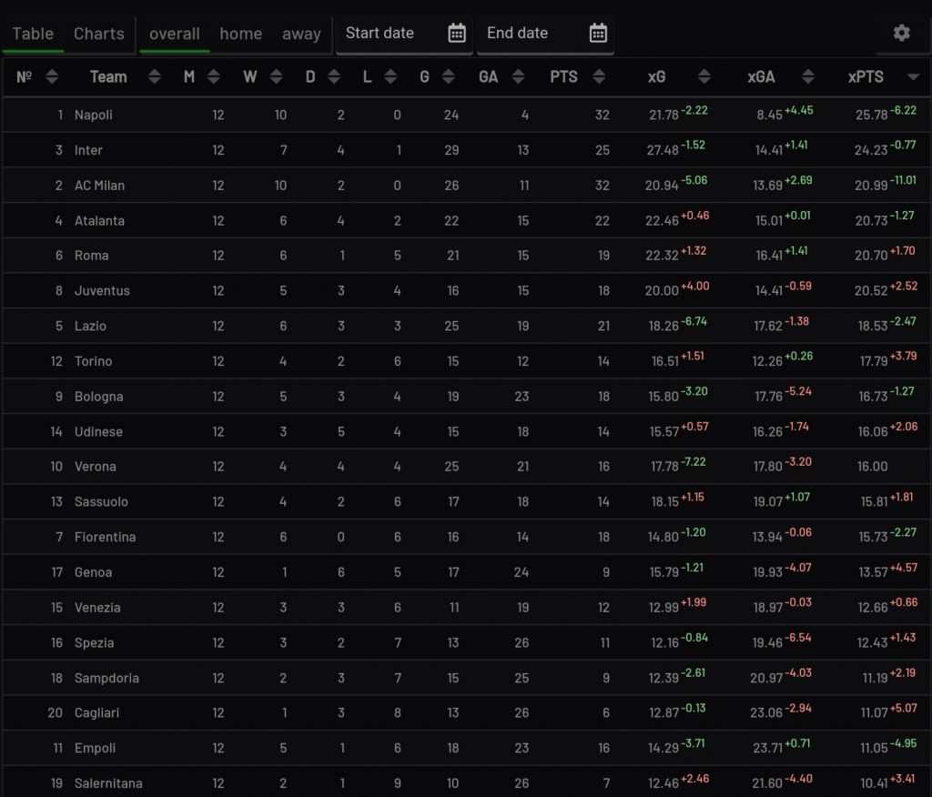The height and width of the screenshot is (797, 932).
Task: Toggle xPTS descending sort arrow
Action: point(913,77)
